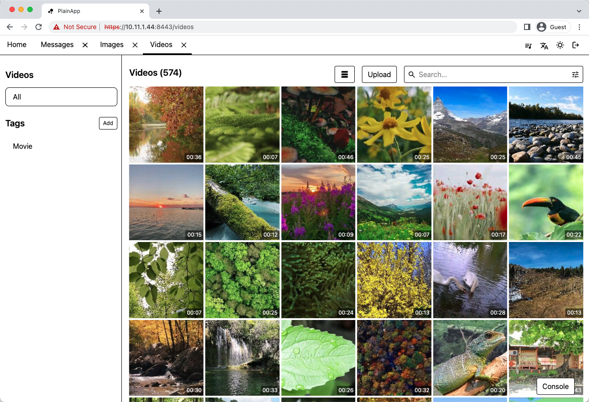
Task: Close the Images tab
Action: pos(135,45)
